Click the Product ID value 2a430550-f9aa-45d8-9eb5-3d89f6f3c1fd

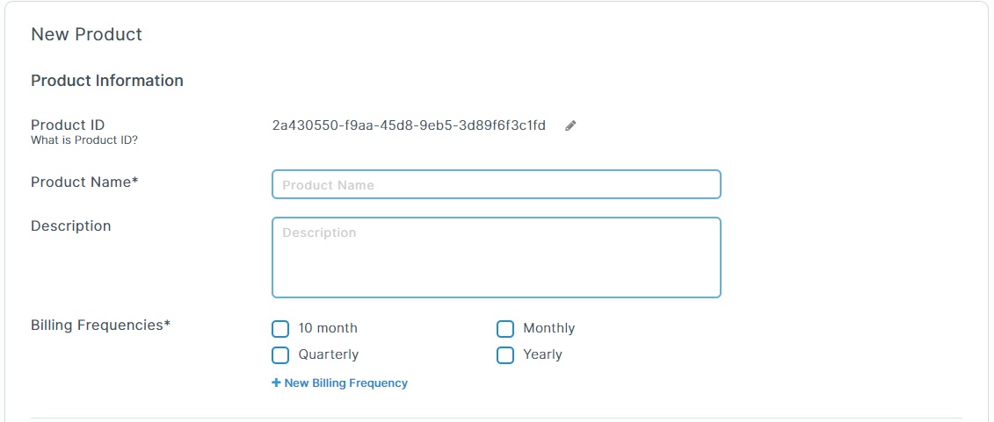(409, 125)
